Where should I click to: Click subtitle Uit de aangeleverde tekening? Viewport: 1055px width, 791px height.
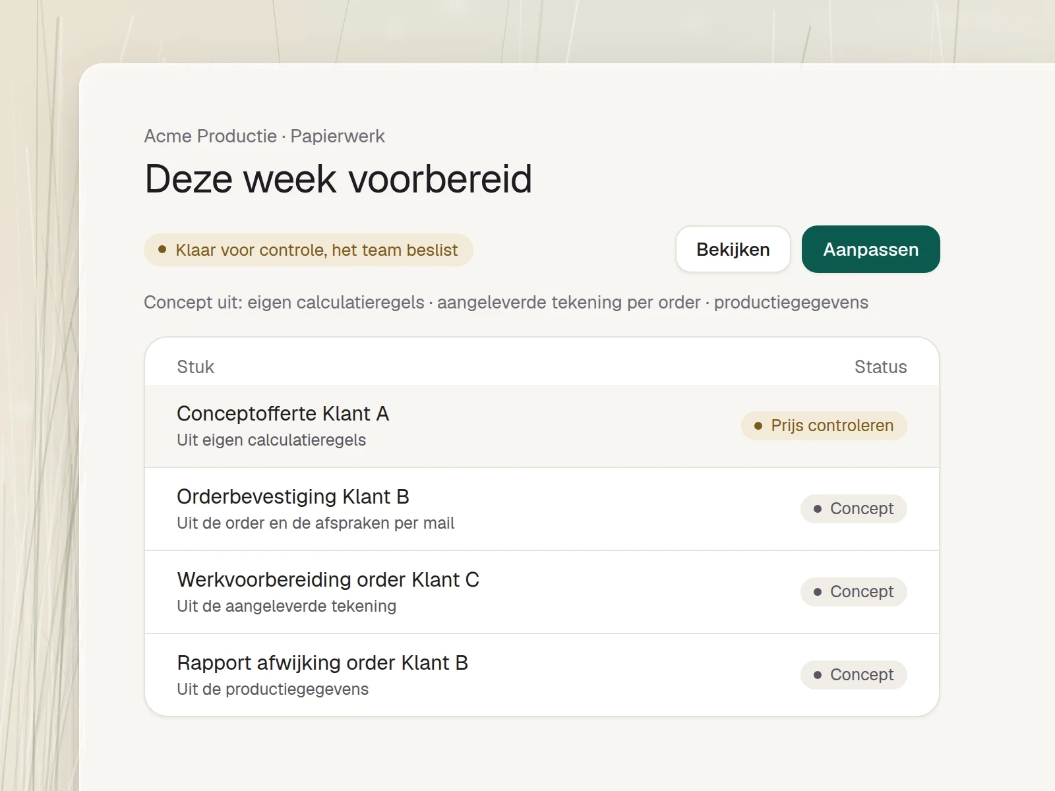tap(286, 606)
